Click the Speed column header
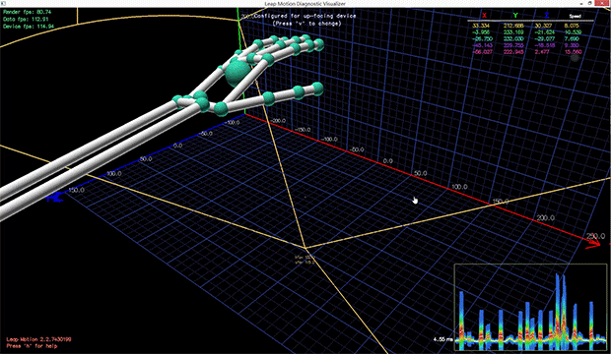The width and height of the screenshot is (611, 354). click(575, 16)
